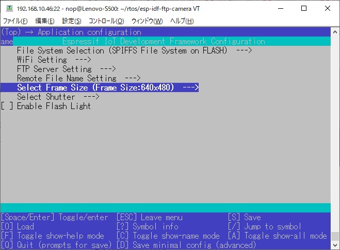Screen dimensions: 340x250
Task: Click 'Espressif IoT Development Framework Configuration' title
Action: pyautogui.click(x=164, y=41)
